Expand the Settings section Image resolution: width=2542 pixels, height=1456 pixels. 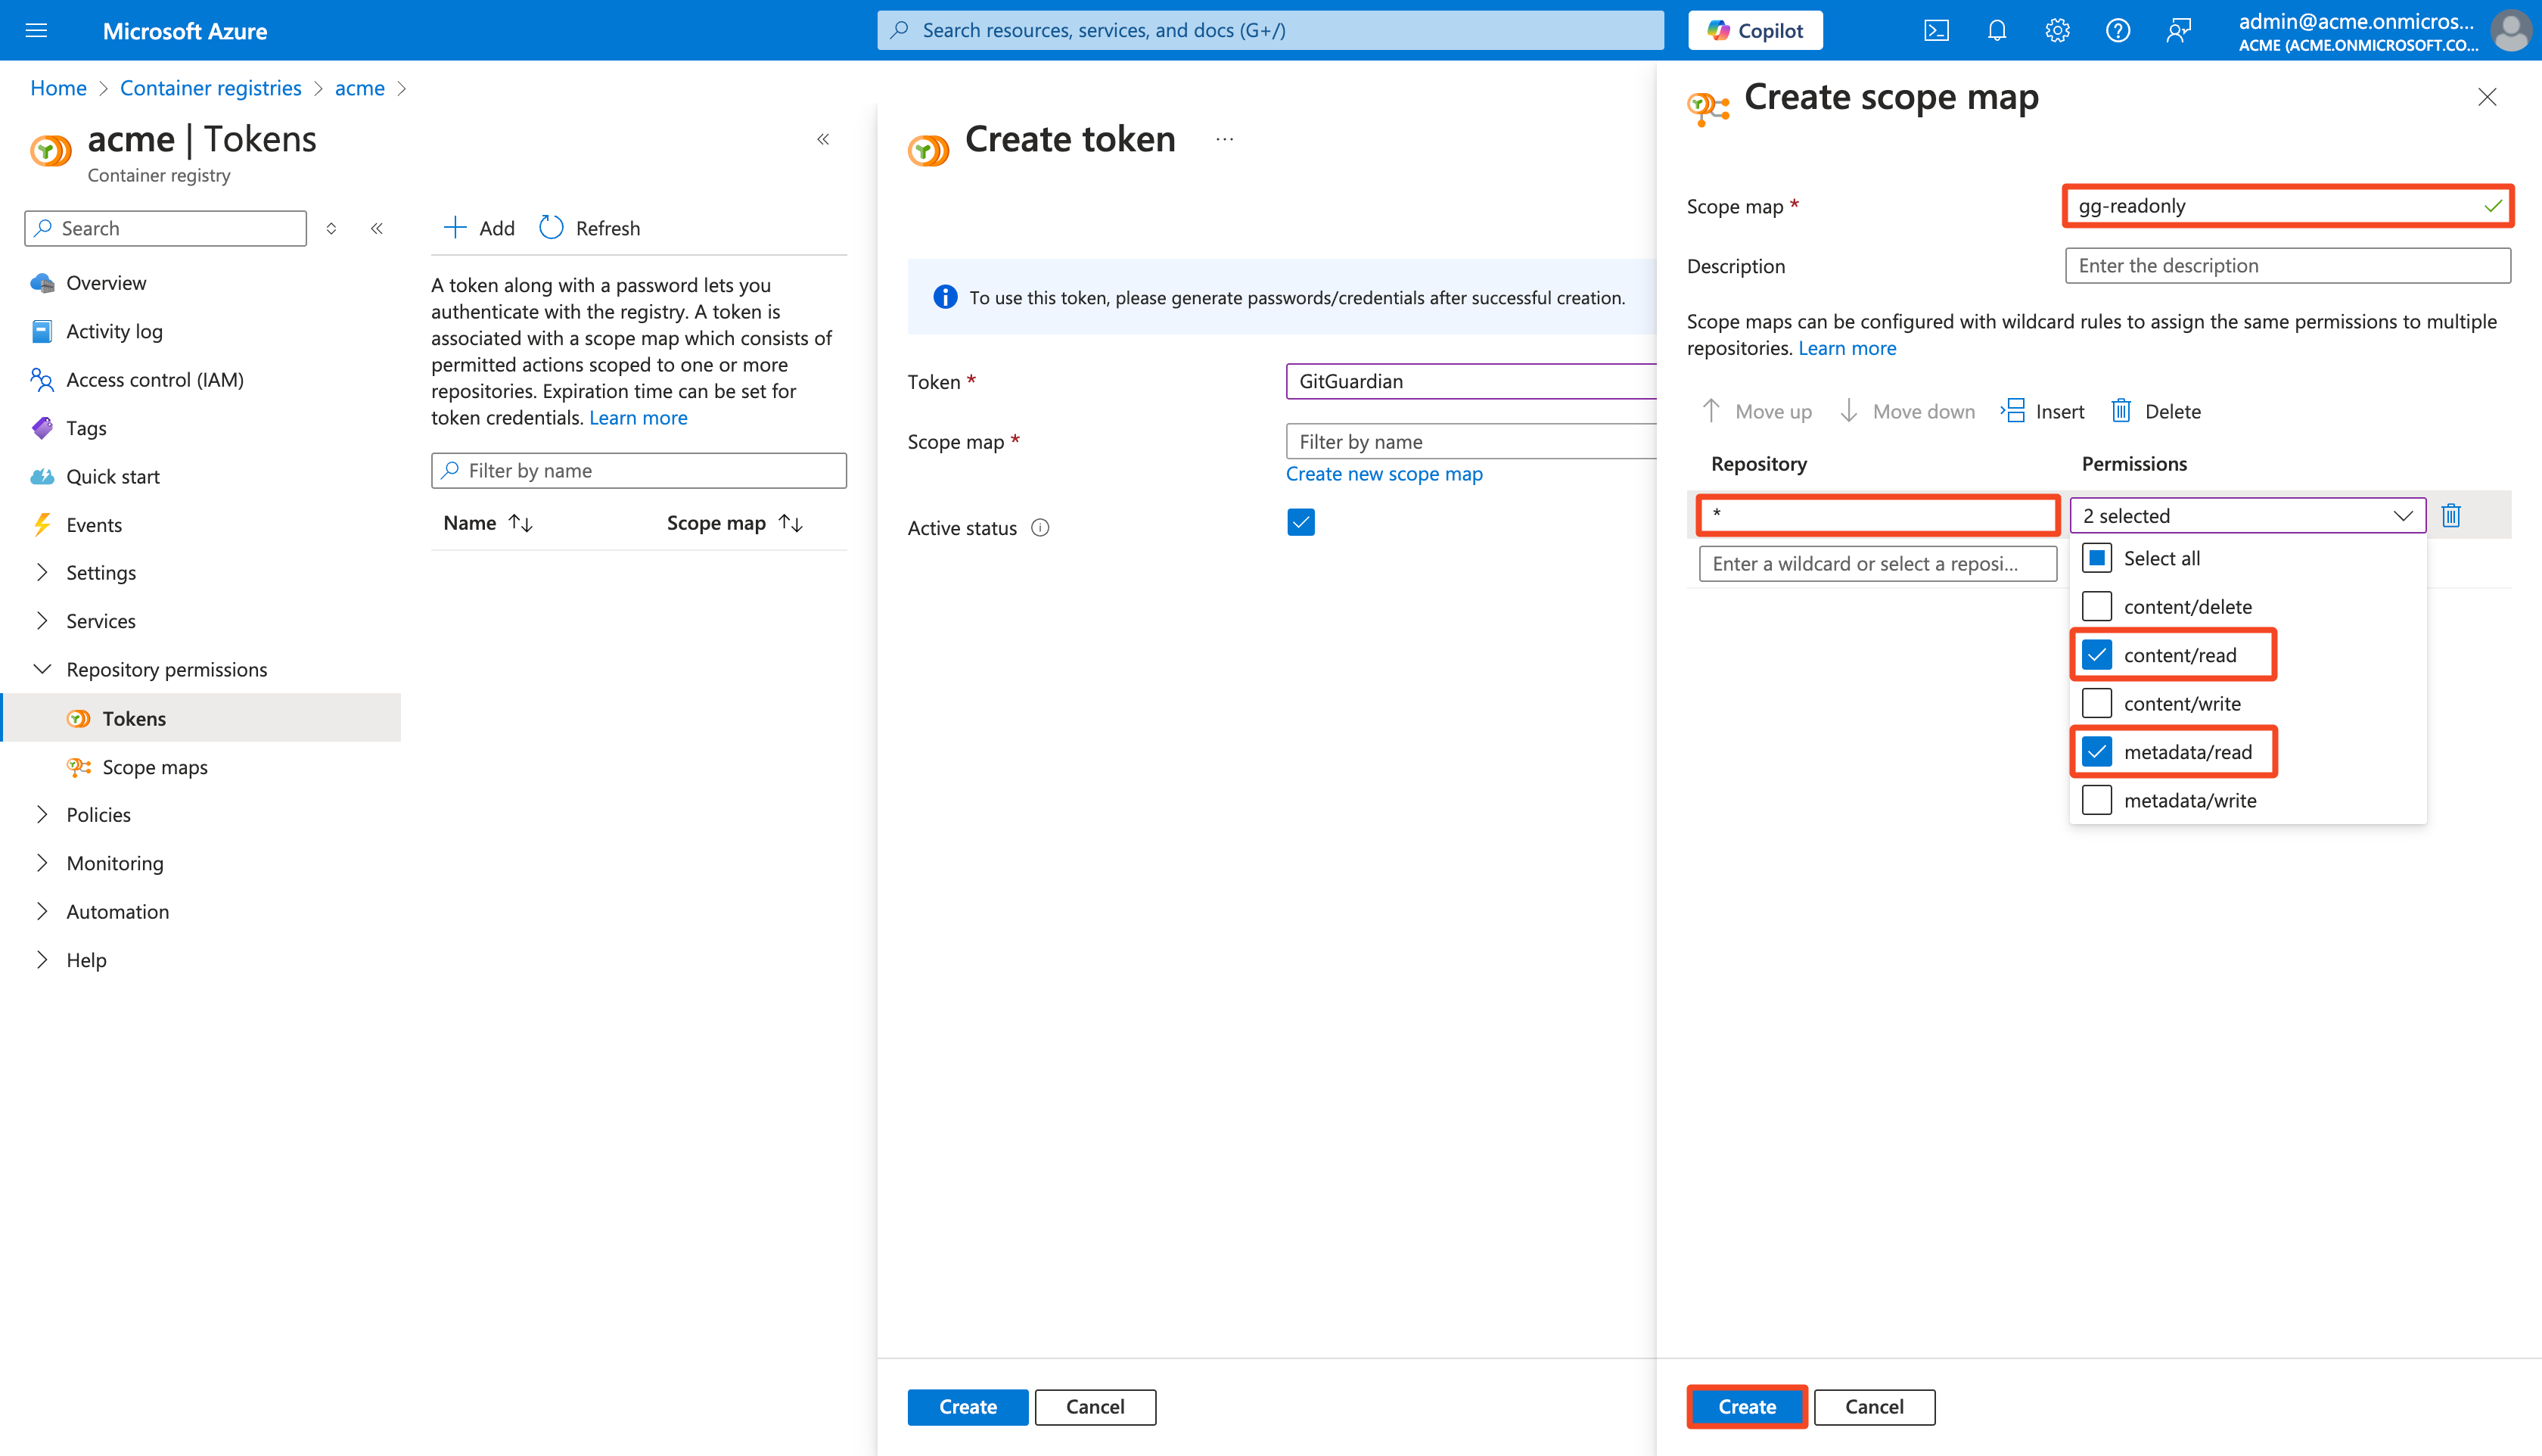pyautogui.click(x=42, y=572)
